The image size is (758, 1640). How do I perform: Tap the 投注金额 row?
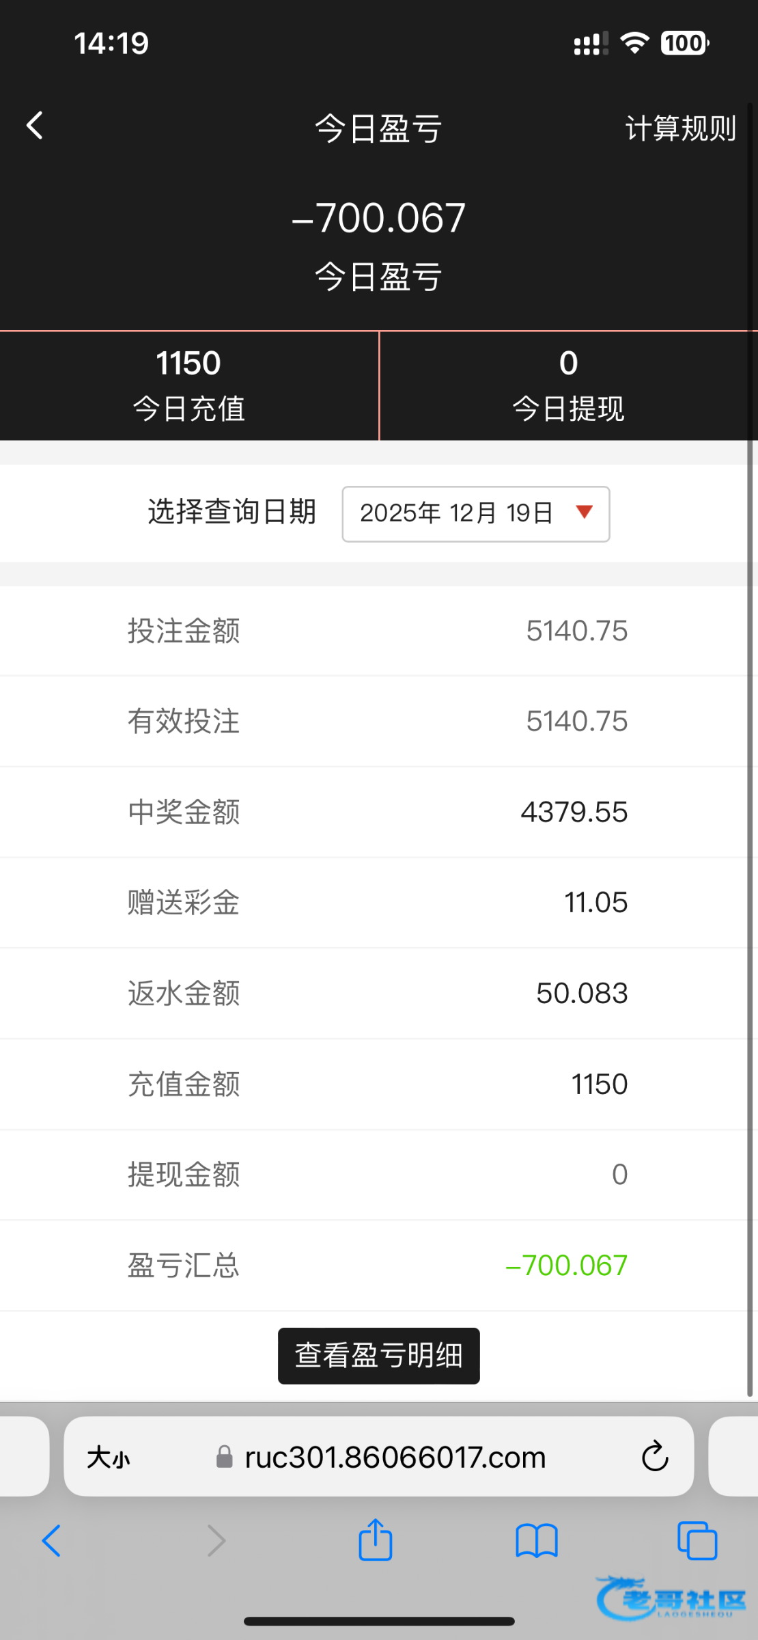tap(378, 631)
